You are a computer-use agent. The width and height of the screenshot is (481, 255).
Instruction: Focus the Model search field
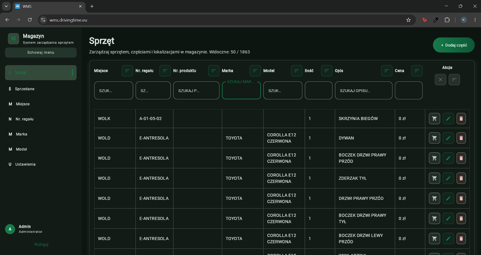tap(283, 90)
